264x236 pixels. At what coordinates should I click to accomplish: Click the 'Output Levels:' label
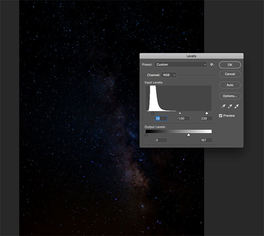(x=155, y=127)
